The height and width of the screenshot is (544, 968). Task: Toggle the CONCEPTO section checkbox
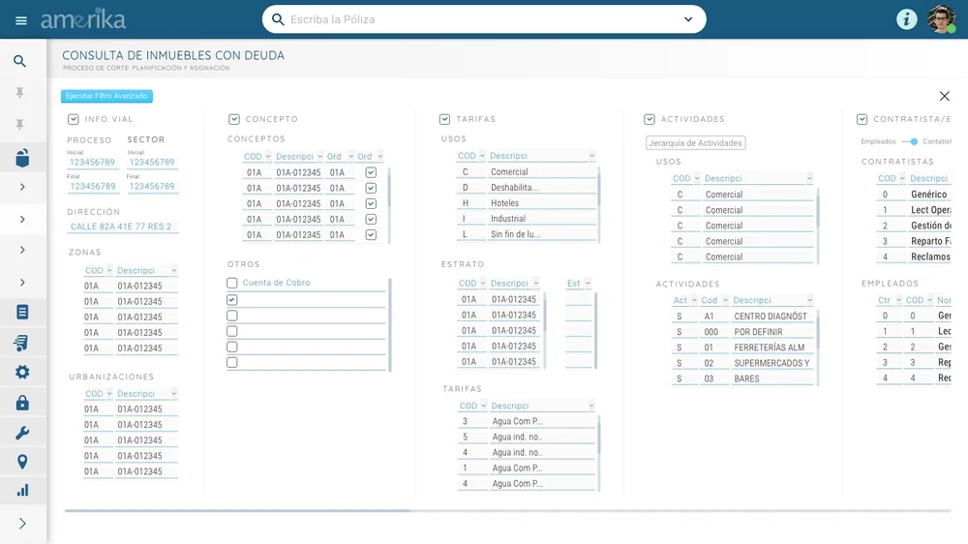234,119
